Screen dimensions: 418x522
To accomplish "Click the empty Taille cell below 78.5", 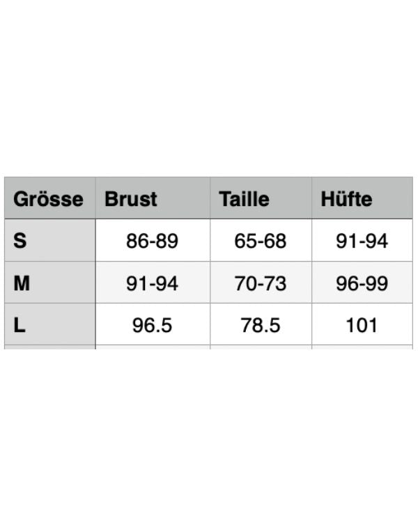I will pyautogui.click(x=261, y=347).
